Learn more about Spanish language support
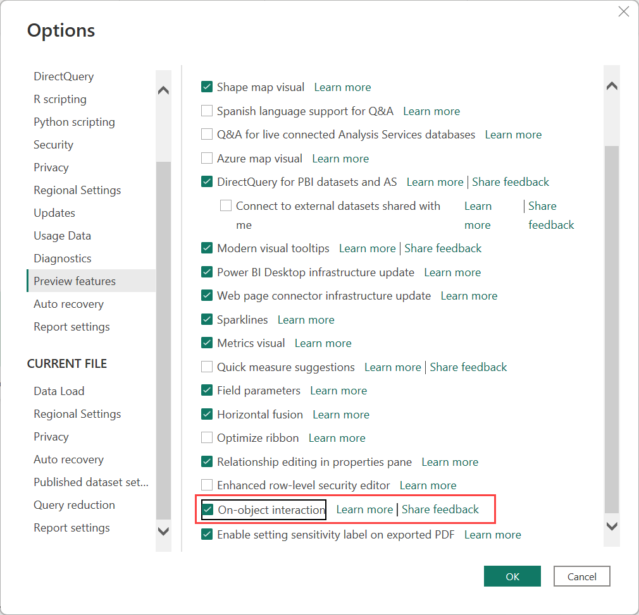The image size is (639, 615). [431, 111]
